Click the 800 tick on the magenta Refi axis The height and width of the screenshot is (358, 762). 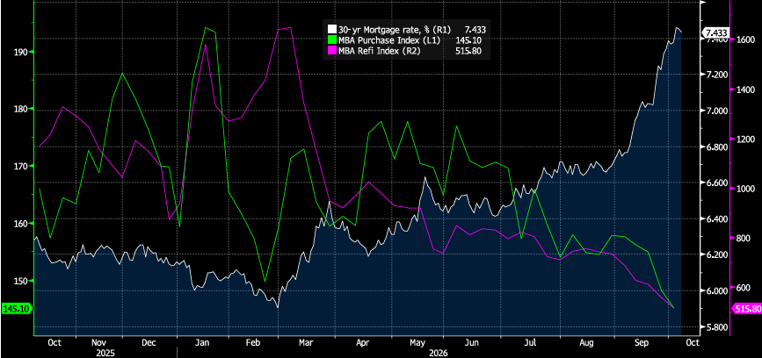click(x=744, y=239)
